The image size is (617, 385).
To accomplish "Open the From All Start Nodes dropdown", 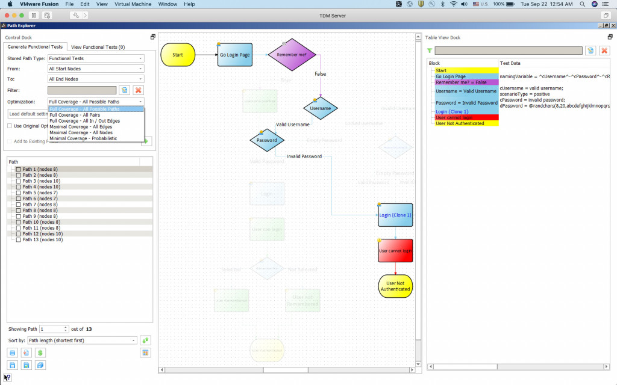I will click(x=96, y=69).
